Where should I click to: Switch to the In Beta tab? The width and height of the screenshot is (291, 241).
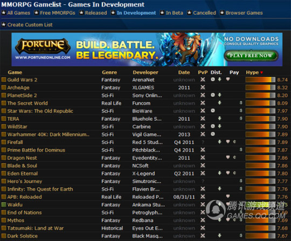(x=175, y=13)
